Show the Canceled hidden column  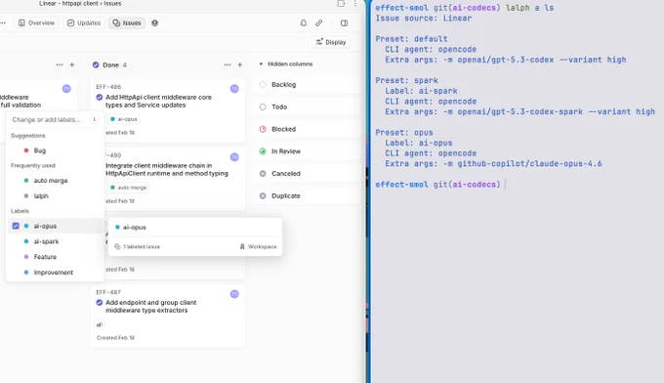pos(307,174)
